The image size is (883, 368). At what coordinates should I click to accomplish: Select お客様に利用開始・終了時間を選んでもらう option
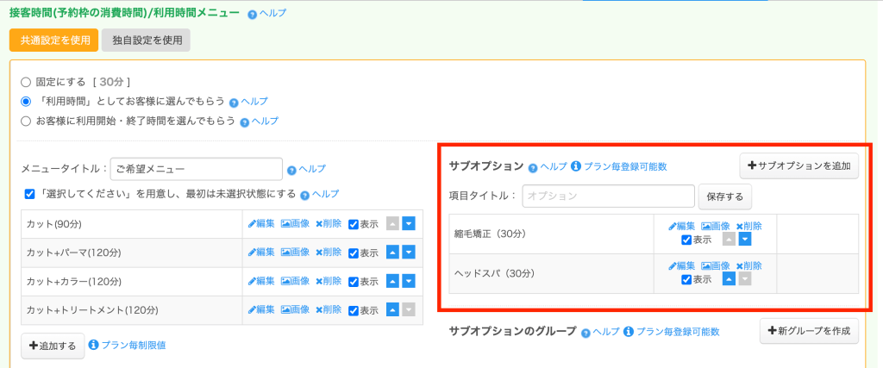26,122
